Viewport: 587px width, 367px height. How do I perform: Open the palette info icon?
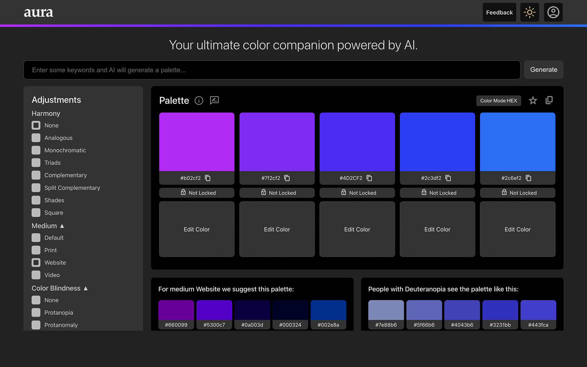click(199, 101)
